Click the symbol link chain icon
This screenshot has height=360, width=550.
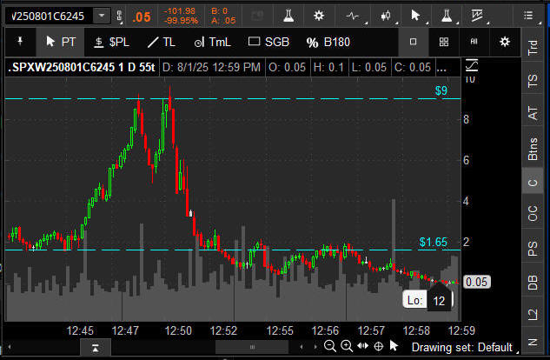tap(119, 17)
